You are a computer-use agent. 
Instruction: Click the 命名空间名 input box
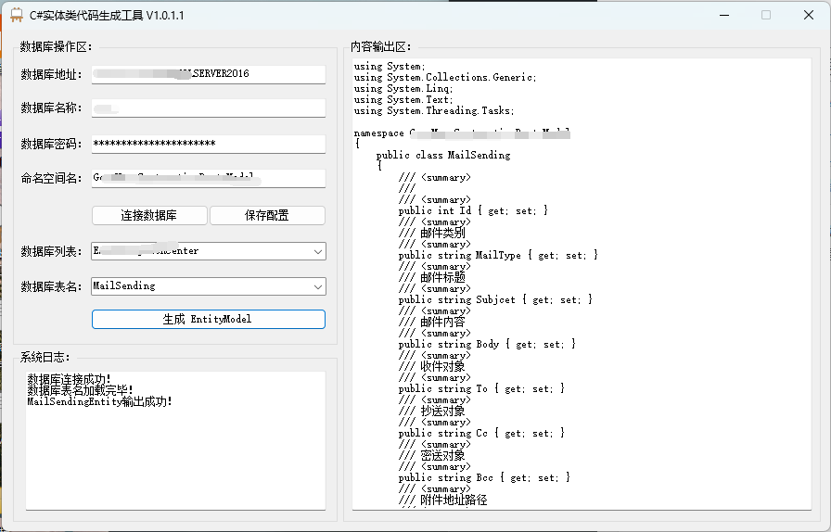[x=208, y=178]
